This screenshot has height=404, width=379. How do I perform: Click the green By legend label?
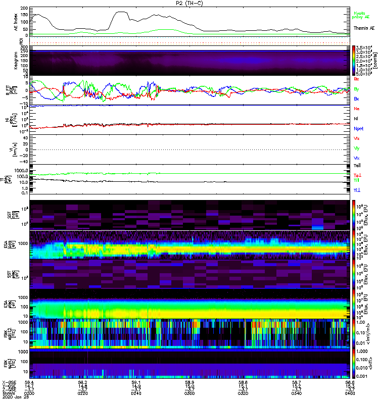point(356,89)
